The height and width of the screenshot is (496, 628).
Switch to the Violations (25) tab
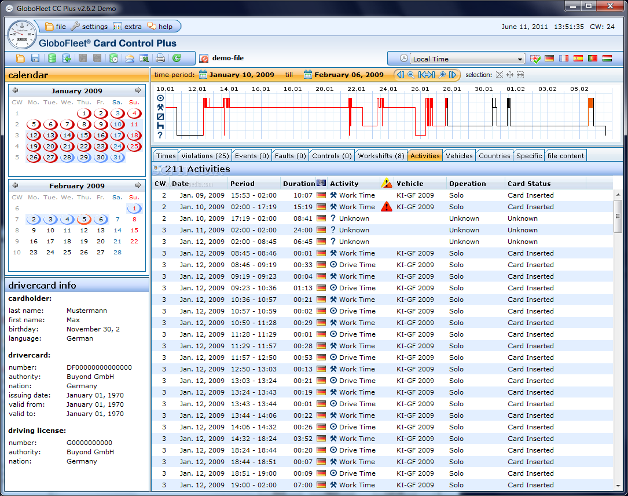pyautogui.click(x=205, y=155)
